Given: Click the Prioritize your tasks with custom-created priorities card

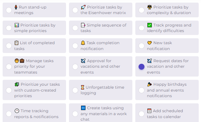Looking at the screenshot, I should tap(34, 90).
